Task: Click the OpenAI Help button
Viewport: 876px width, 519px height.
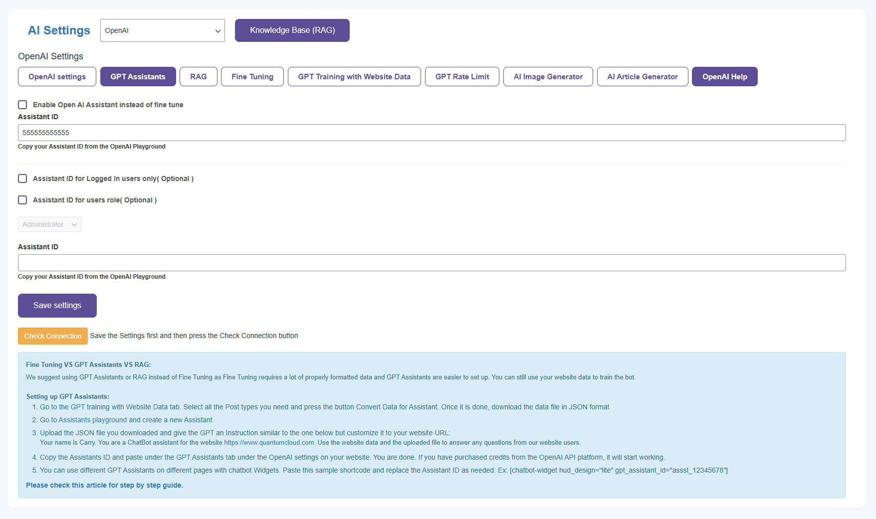Action: coord(724,77)
